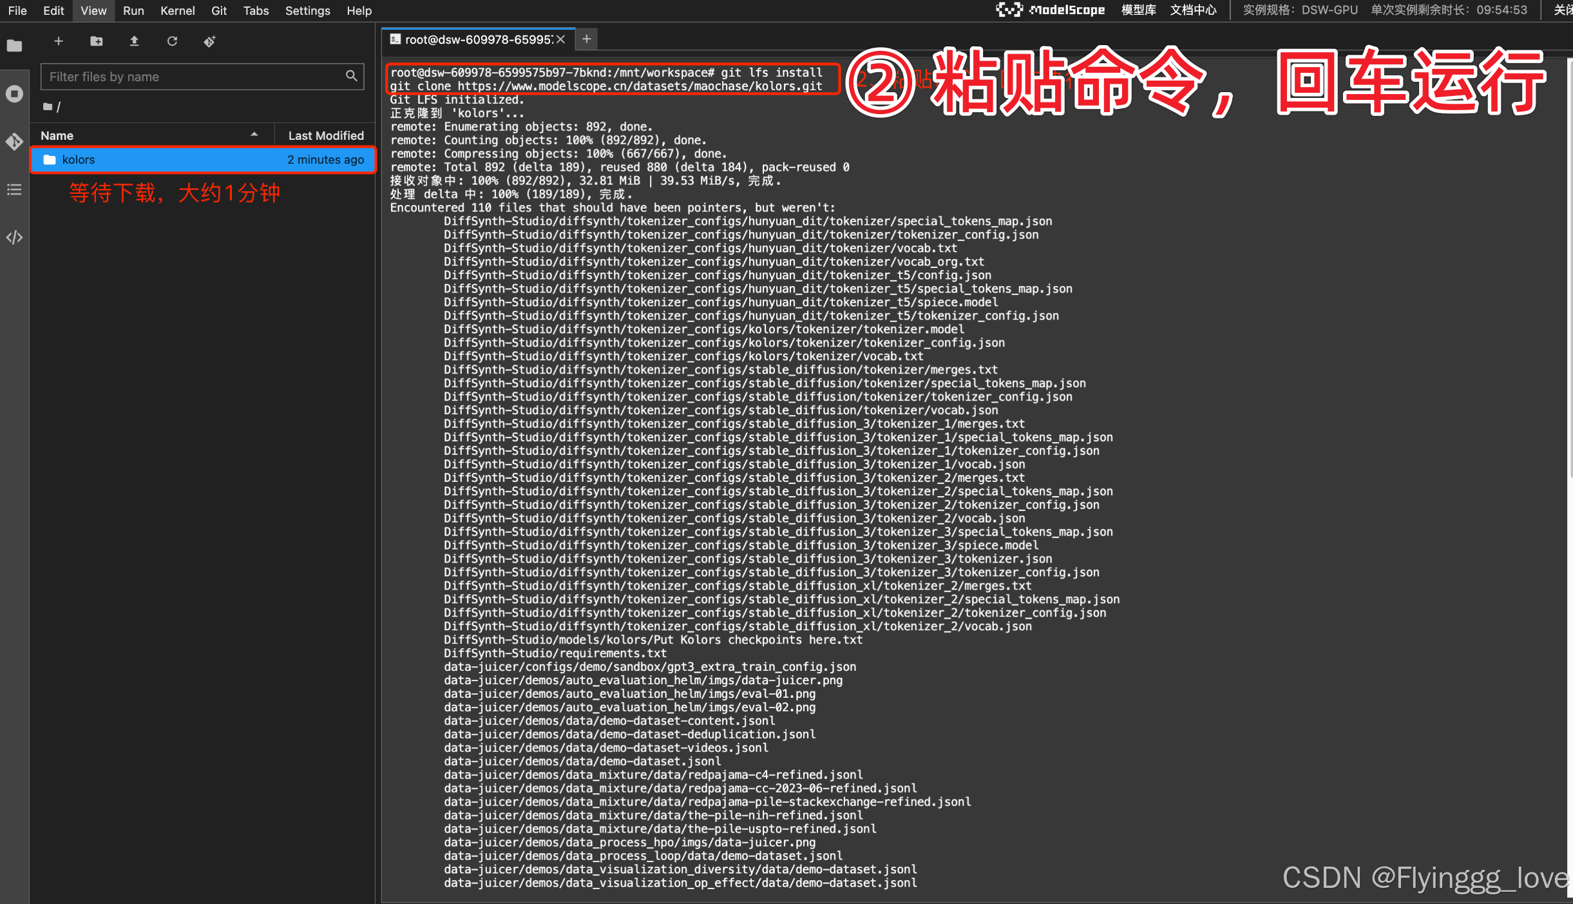The image size is (1573, 904).
Task: Click the 模型库 link
Action: coord(1138,10)
